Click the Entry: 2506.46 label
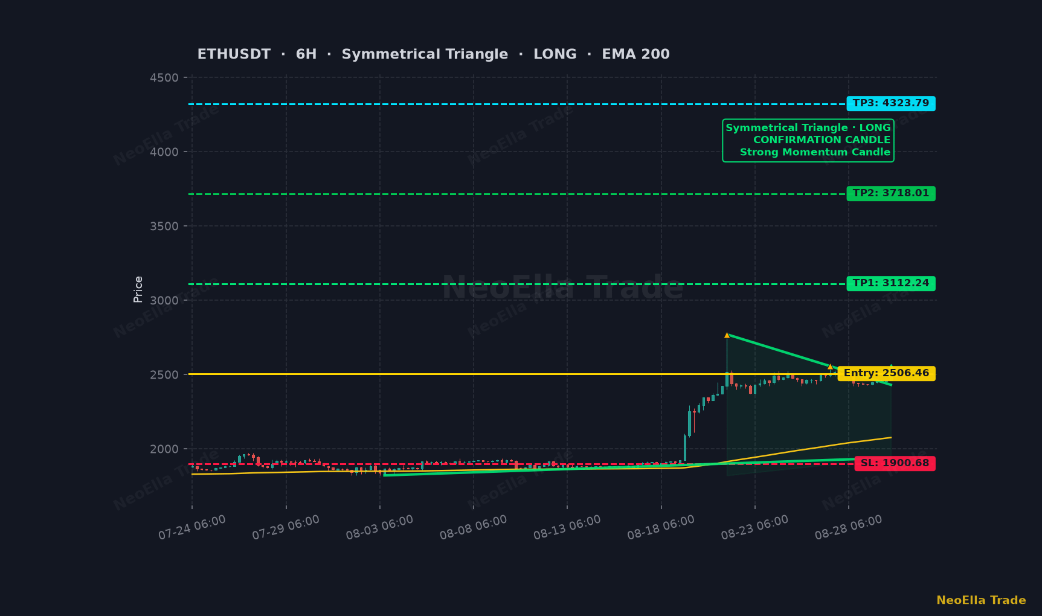Viewport: 1042px width, 616px height. [886, 373]
